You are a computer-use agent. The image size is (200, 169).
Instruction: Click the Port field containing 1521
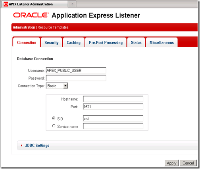point(113,107)
